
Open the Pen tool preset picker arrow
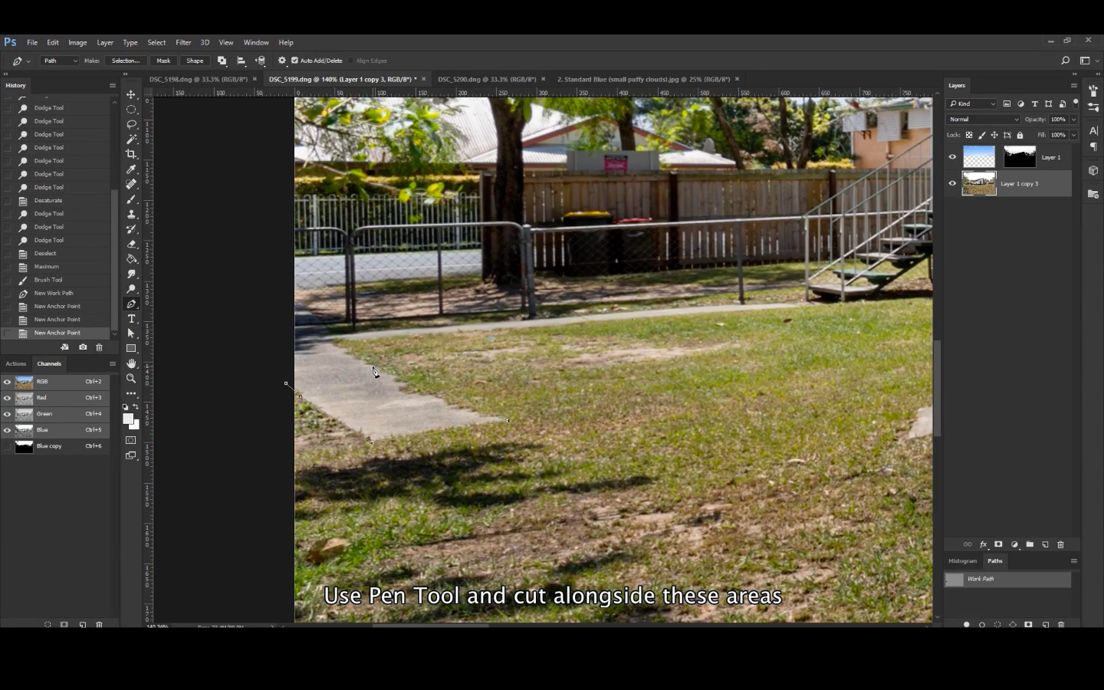click(x=28, y=61)
